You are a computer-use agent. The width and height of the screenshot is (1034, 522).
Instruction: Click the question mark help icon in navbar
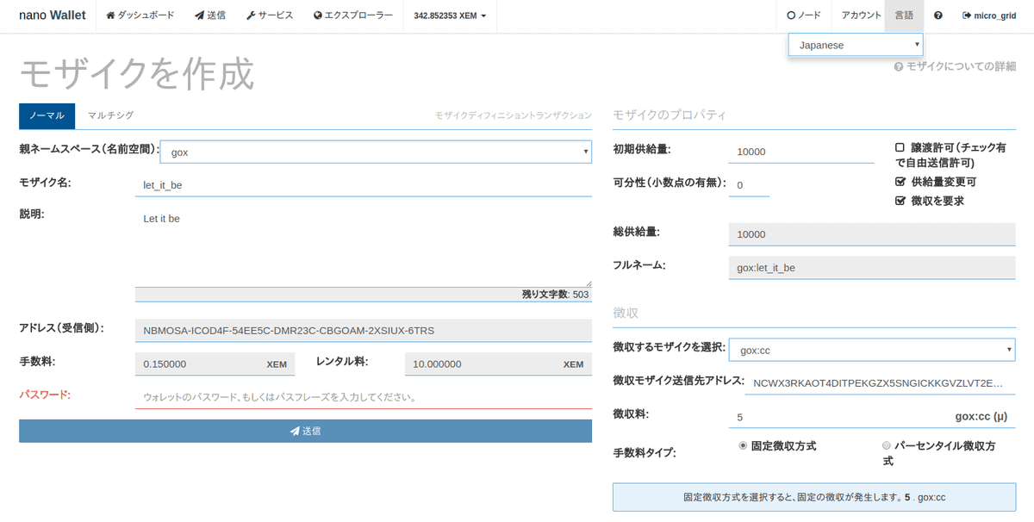[938, 16]
